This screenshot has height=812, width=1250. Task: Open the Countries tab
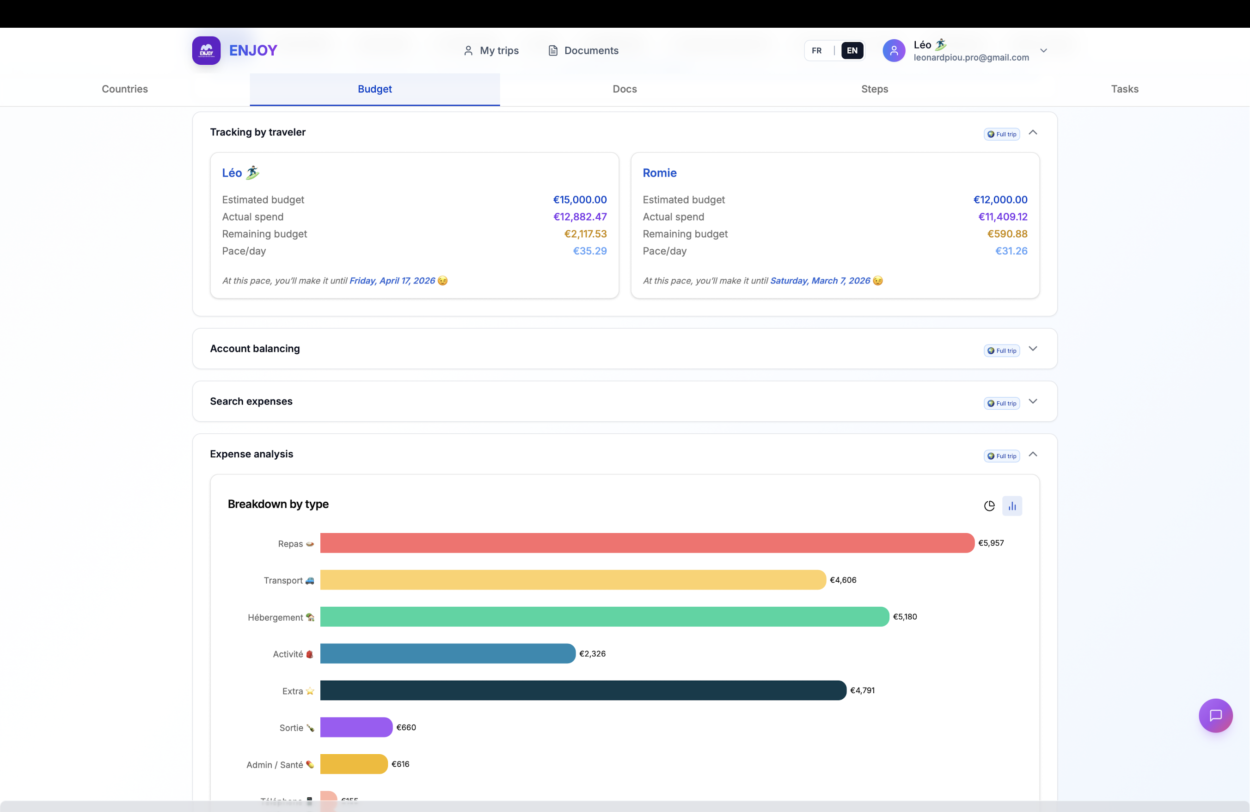[124, 89]
